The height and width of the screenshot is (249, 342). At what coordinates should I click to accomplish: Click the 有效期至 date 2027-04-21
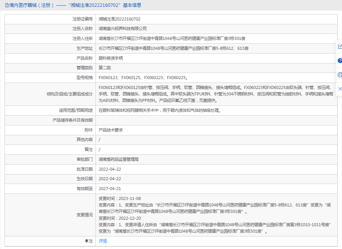click(x=110, y=189)
